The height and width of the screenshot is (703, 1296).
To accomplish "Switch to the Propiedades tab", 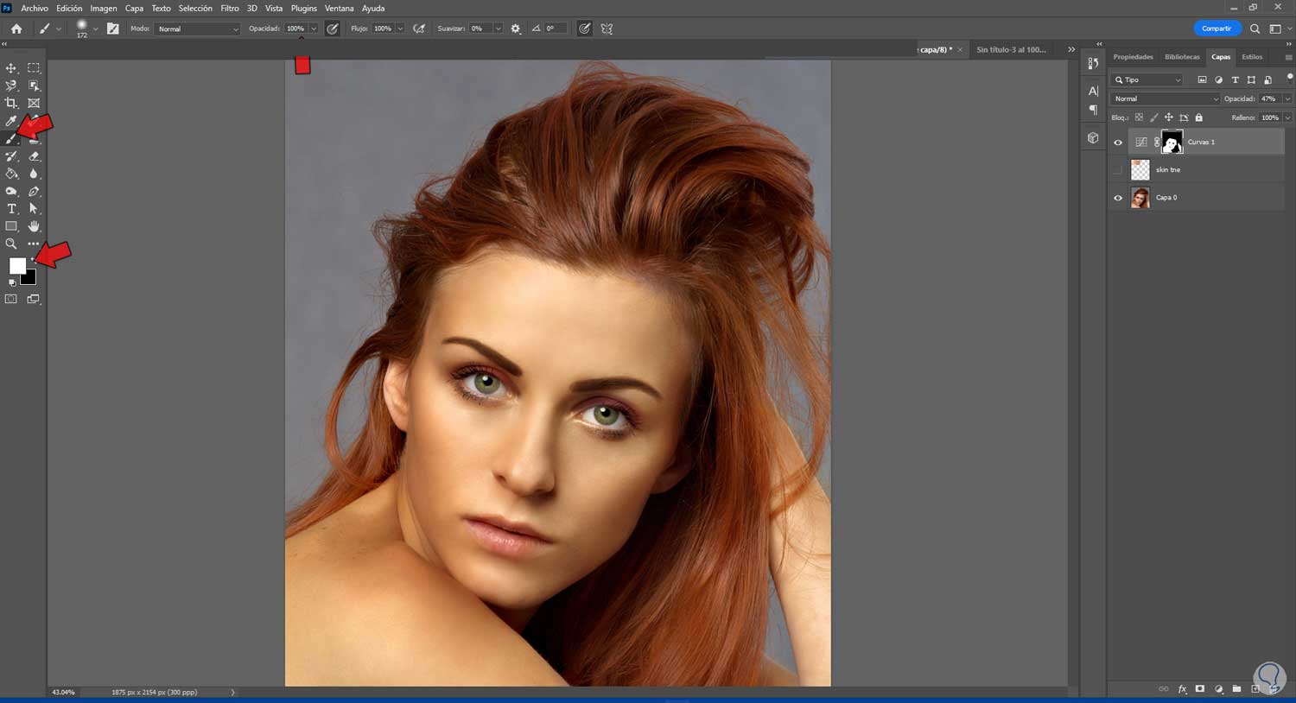I will 1133,57.
